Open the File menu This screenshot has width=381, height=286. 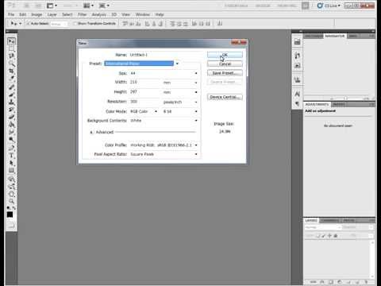[11, 14]
